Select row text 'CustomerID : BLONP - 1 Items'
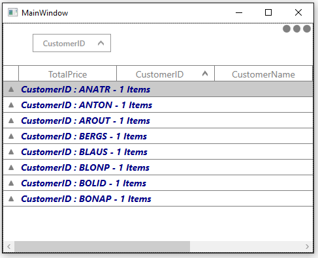318x258 pixels. (x=85, y=167)
